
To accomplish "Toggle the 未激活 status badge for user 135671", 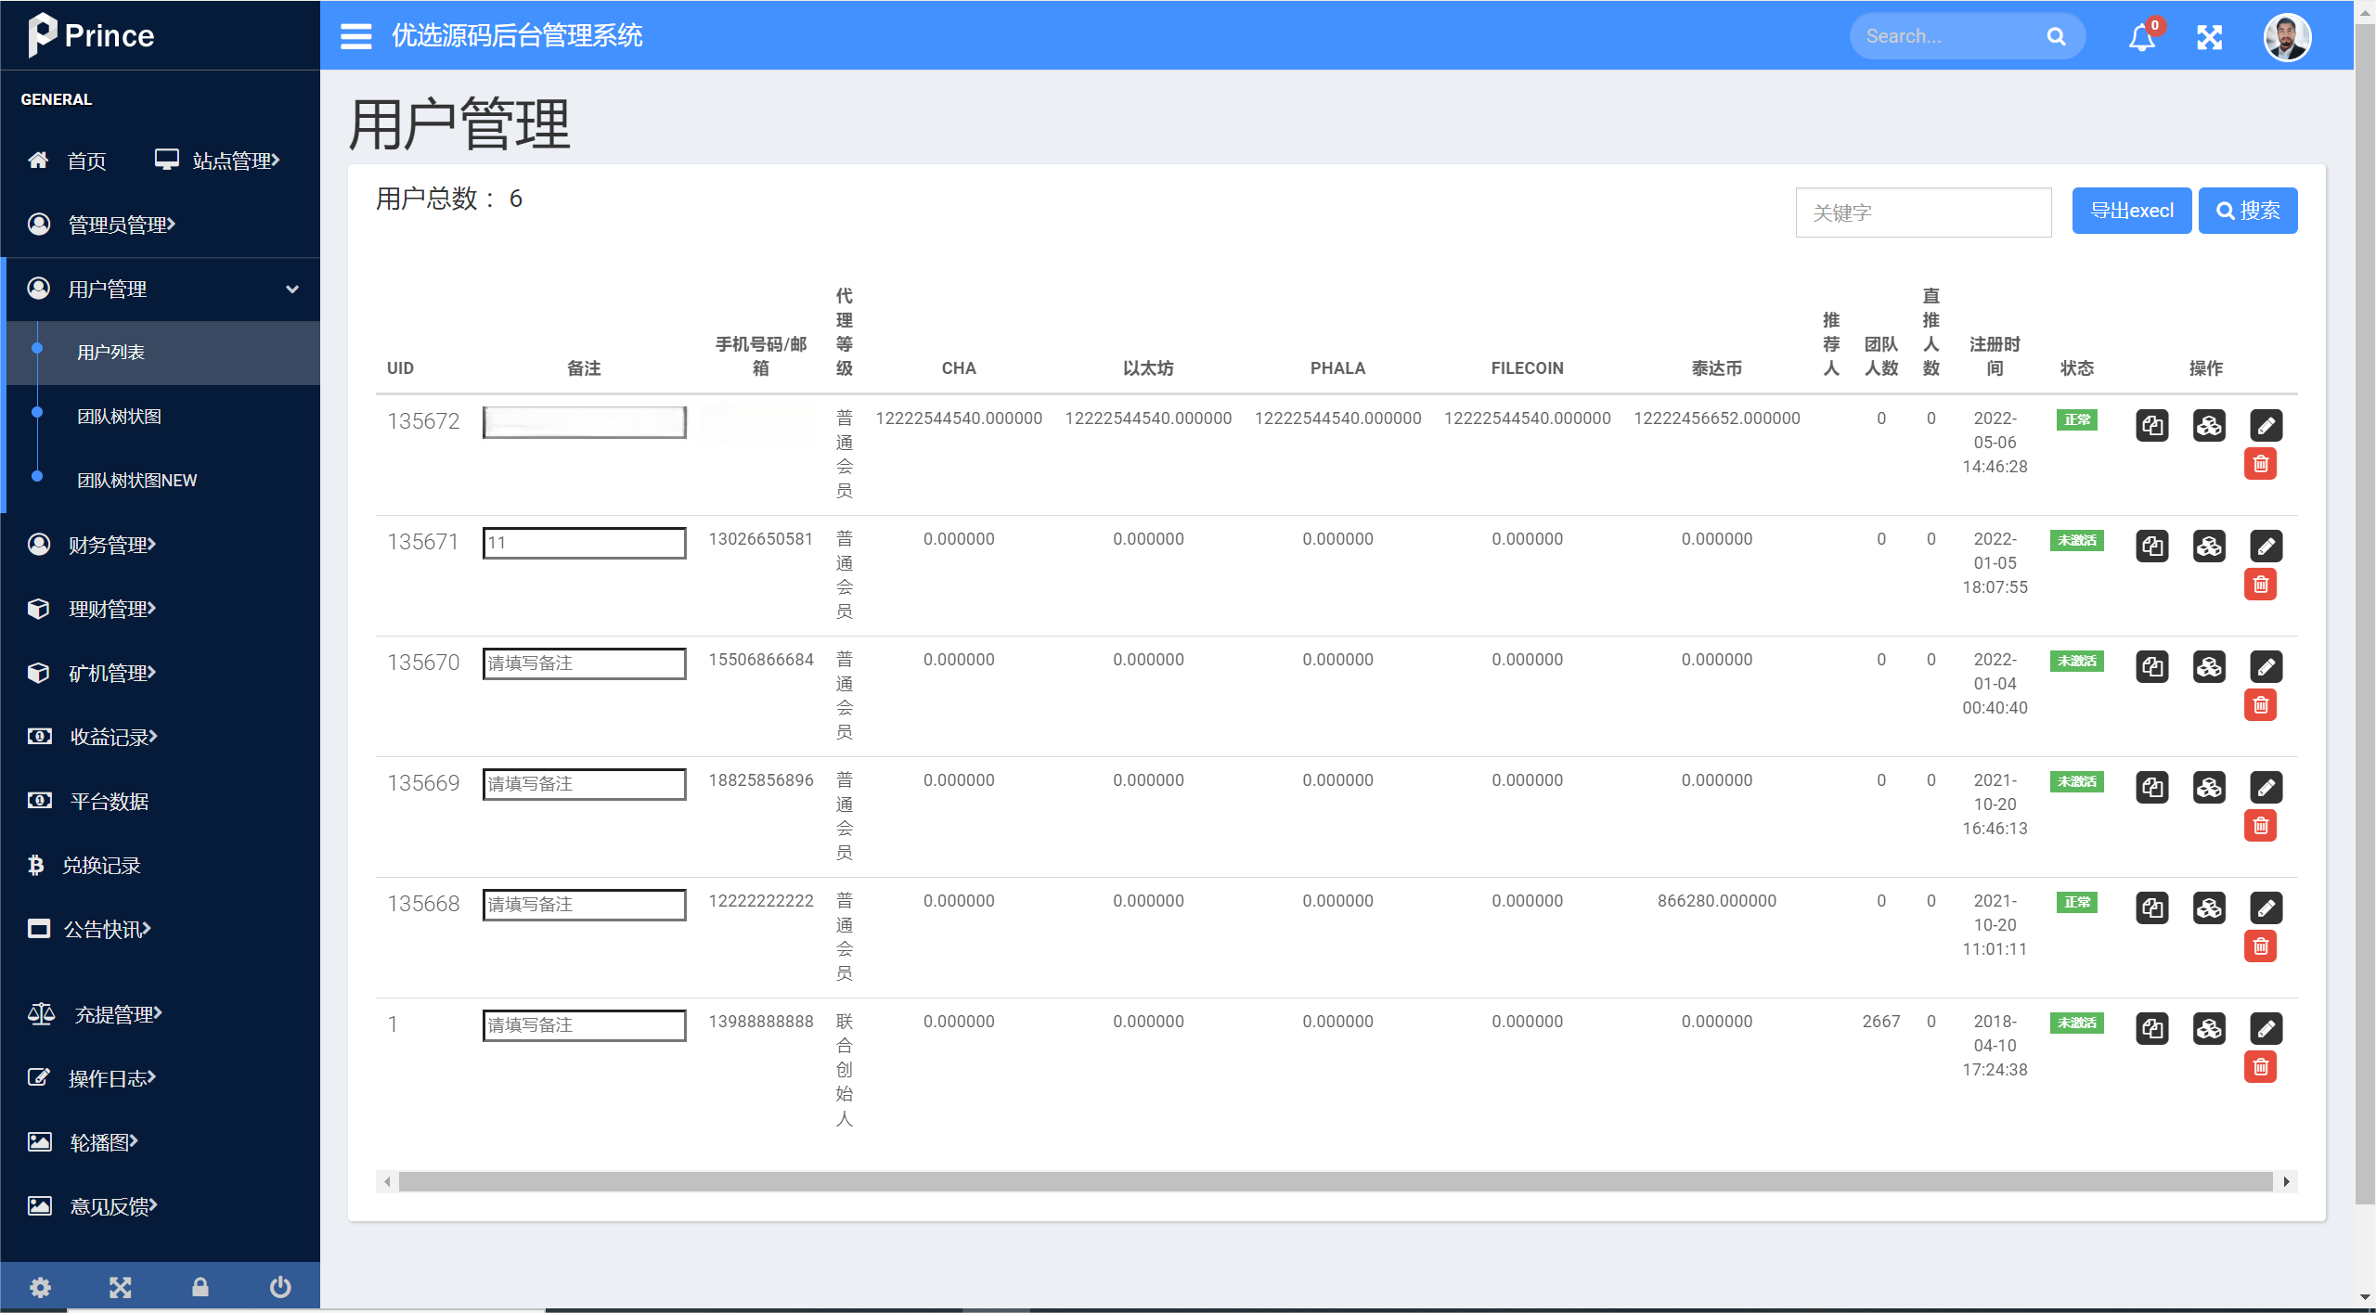I will pos(2076,540).
